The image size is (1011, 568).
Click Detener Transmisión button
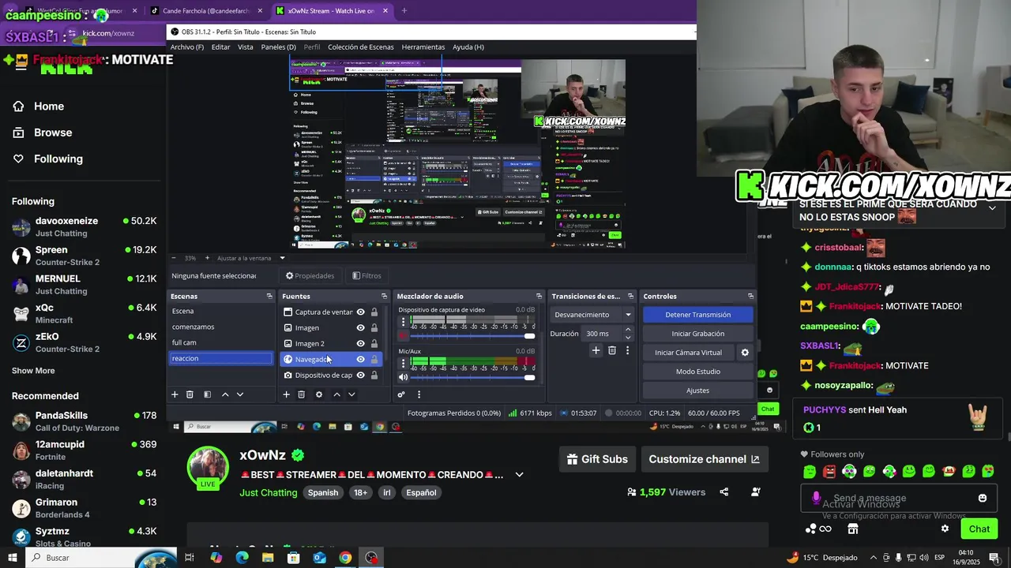point(697,315)
